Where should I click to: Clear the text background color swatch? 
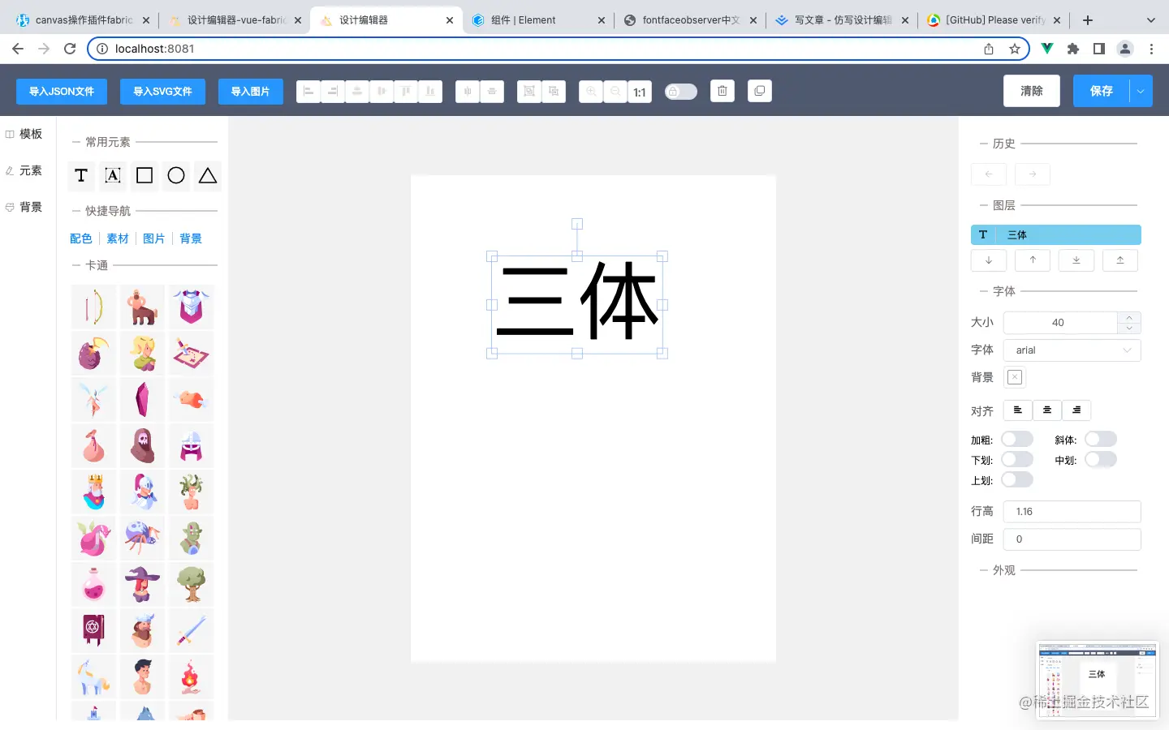tap(1014, 376)
